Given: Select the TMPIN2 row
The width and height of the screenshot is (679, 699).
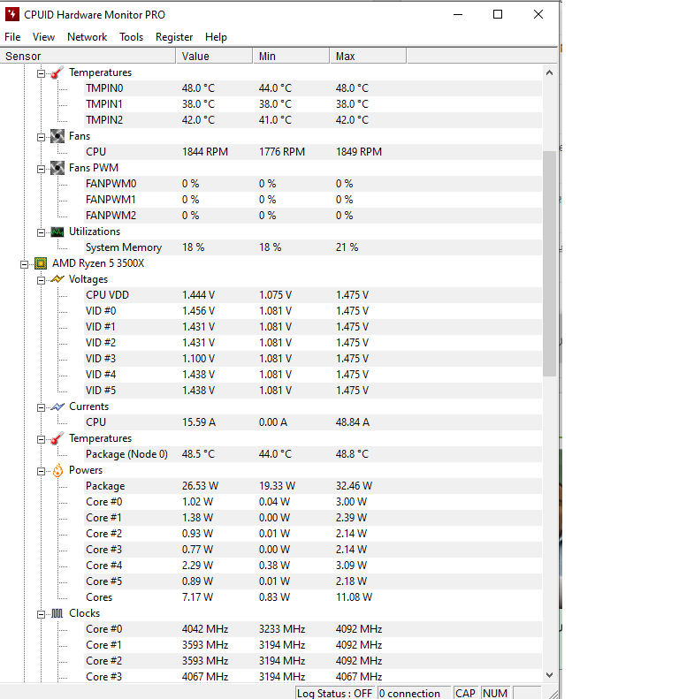Looking at the screenshot, I should (313, 120).
